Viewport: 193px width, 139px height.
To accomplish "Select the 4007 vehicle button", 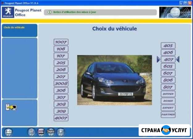I will (x=61, y=118).
